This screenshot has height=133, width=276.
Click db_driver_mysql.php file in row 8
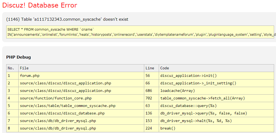pos(81,128)
